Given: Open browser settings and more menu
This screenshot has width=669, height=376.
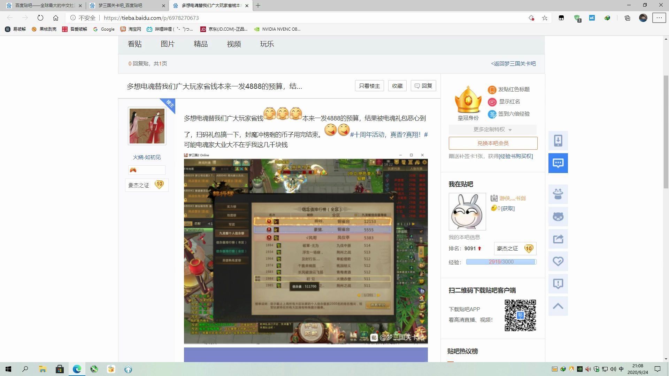Looking at the screenshot, I should pos(659,18).
